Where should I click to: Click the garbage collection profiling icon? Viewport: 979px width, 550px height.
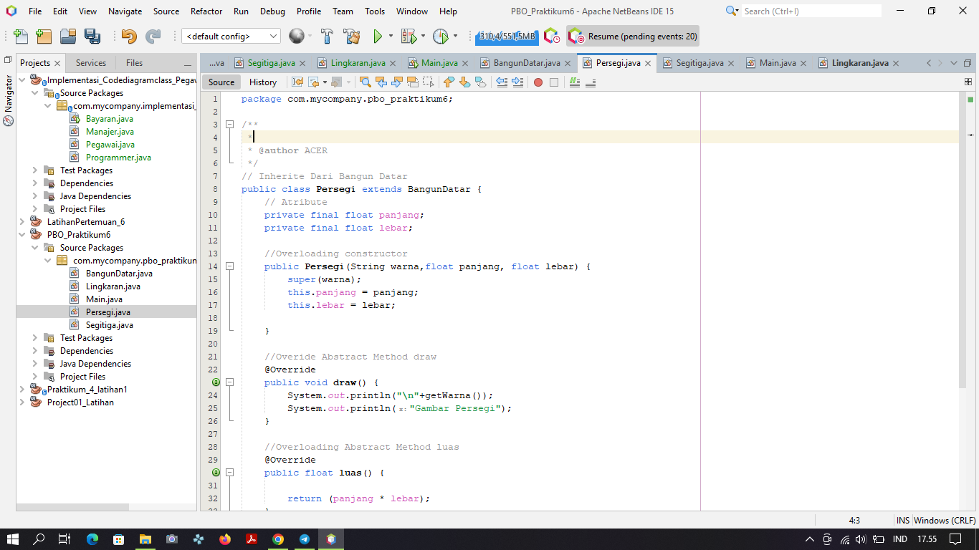click(x=551, y=36)
